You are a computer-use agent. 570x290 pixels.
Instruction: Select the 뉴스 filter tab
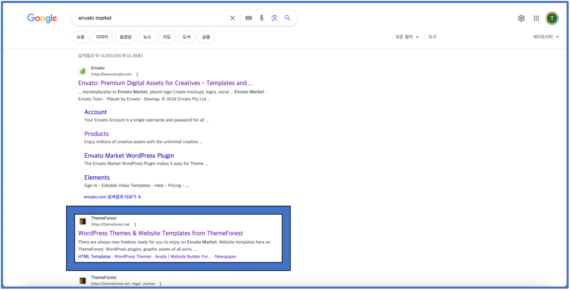pos(147,37)
